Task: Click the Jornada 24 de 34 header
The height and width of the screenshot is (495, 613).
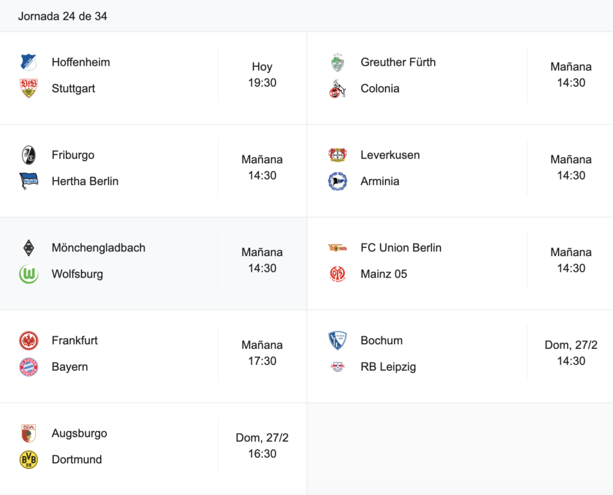Action: pyautogui.click(x=62, y=16)
